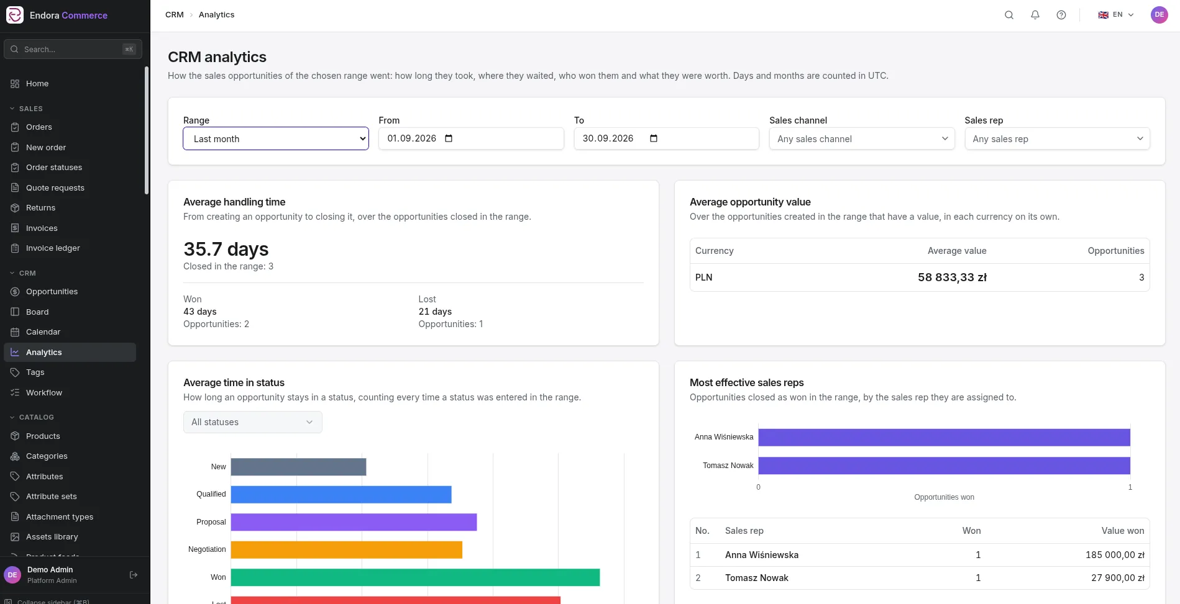Click the Products icon in the sidebar
The width and height of the screenshot is (1180, 604).
15,436
